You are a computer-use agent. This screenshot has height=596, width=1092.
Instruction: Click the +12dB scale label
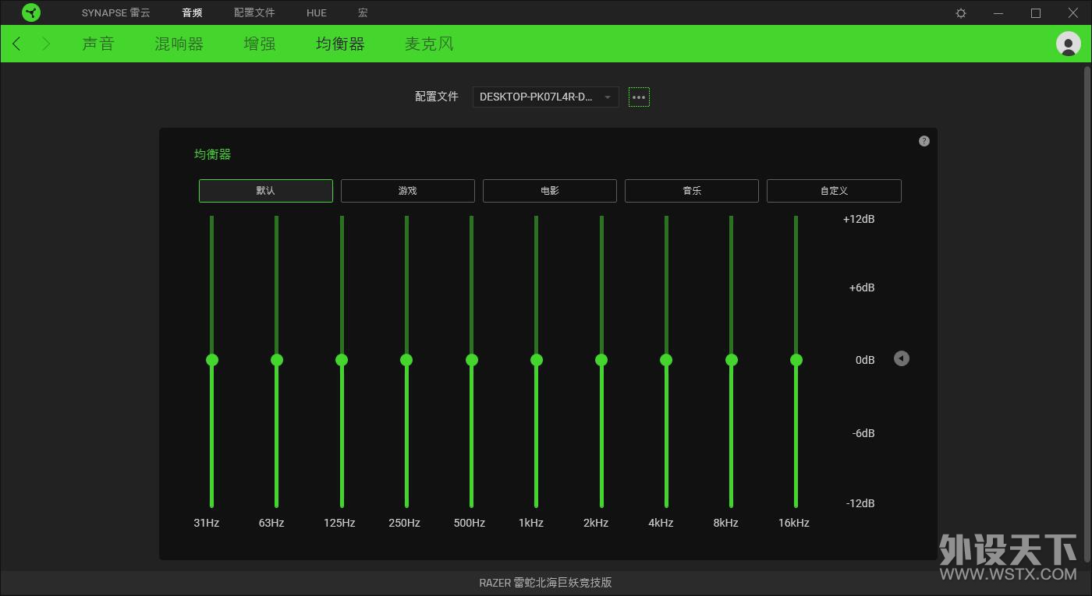(859, 219)
